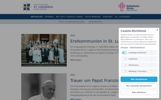Click the Nur Auswahl akzeptieren button
The image size is (161, 100).
click(x=139, y=86)
